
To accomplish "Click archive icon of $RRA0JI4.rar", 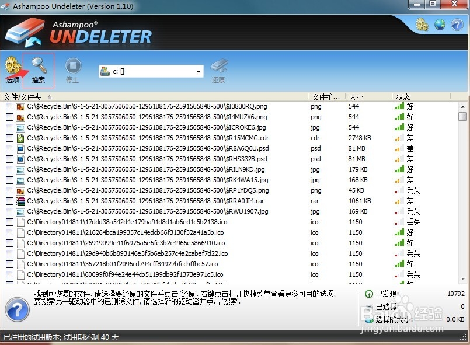I will pos(20,201).
